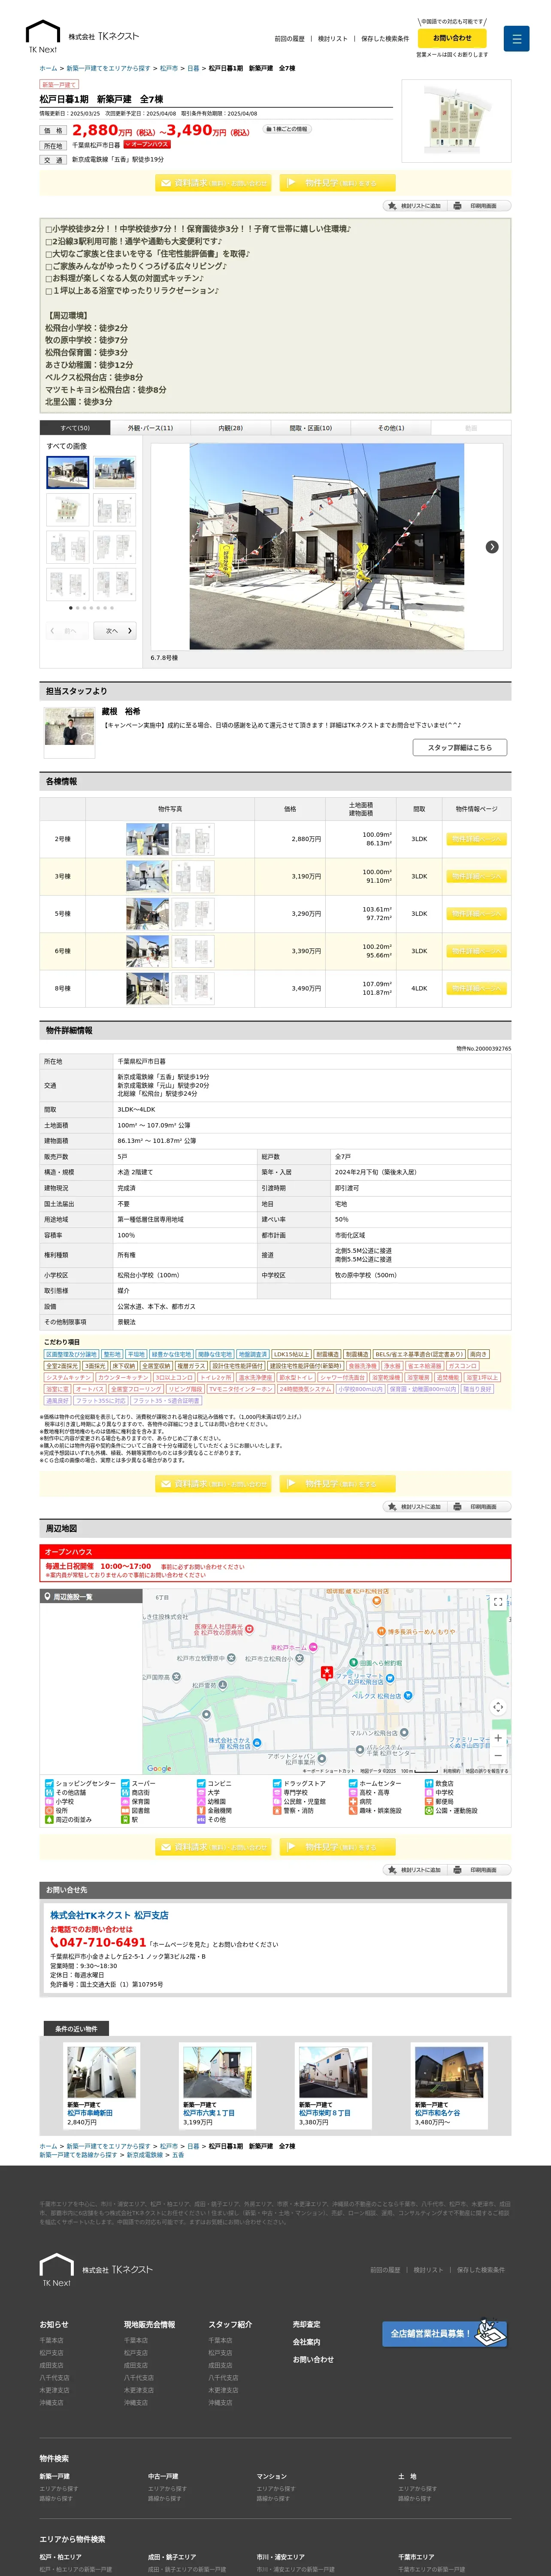Viewport: 551px width, 2576px height.
Task: Switch to 内観(28) tab
Action: tap(230, 428)
